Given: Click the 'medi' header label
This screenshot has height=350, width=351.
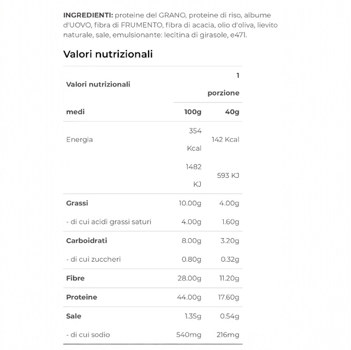Looking at the screenshot, I should point(76,112).
